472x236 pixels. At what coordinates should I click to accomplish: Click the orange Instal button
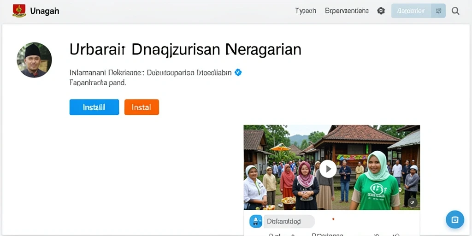142,107
